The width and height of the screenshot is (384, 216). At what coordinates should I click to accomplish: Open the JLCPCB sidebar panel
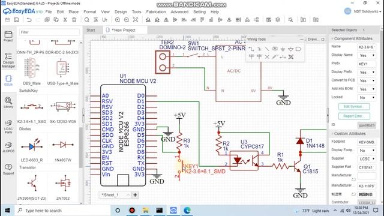[8, 147]
